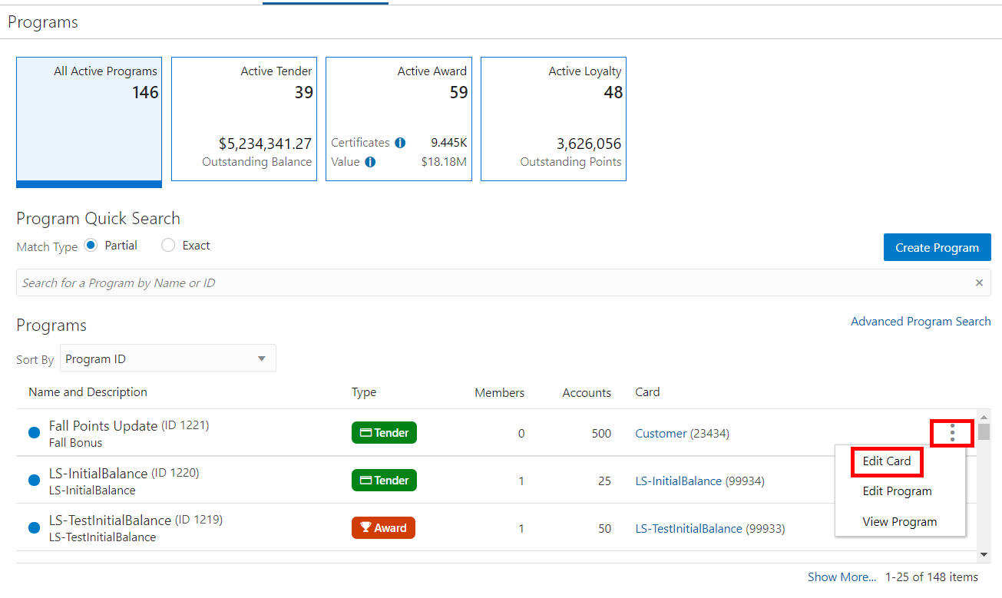
Task: Click Show More link
Action: tap(842, 577)
